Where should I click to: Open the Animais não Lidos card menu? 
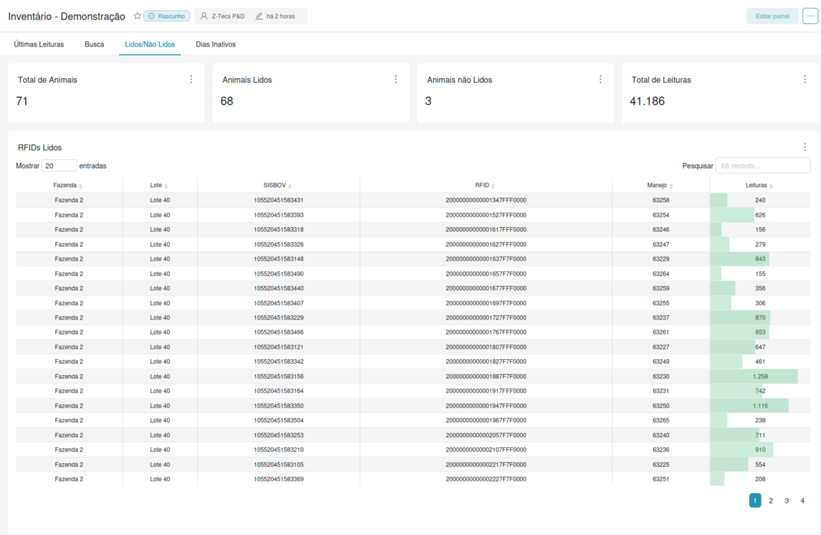600,79
